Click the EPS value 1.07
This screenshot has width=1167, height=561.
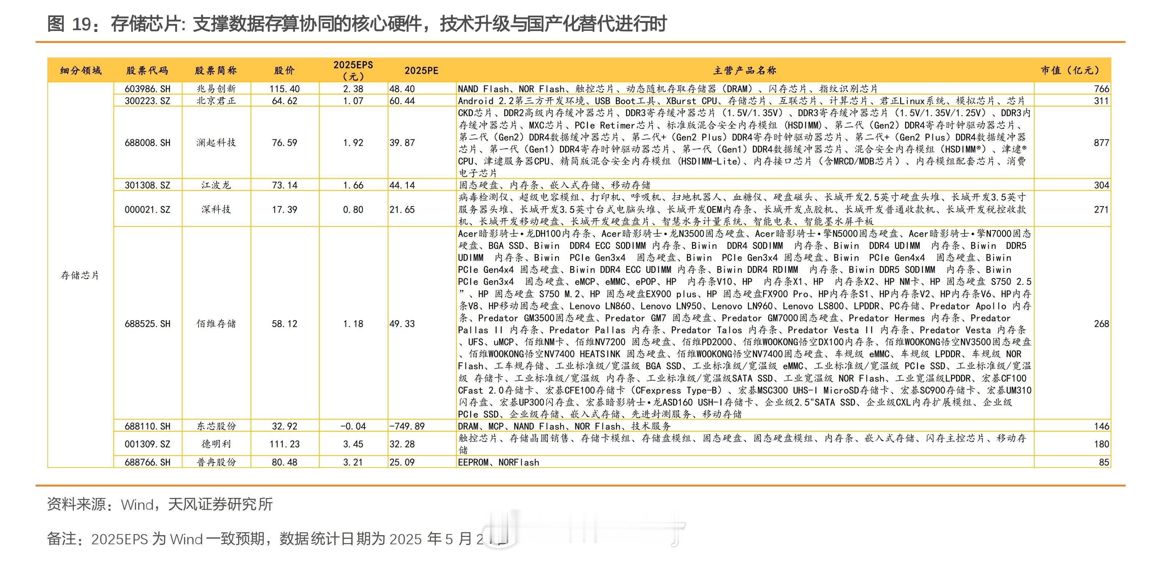[353, 100]
